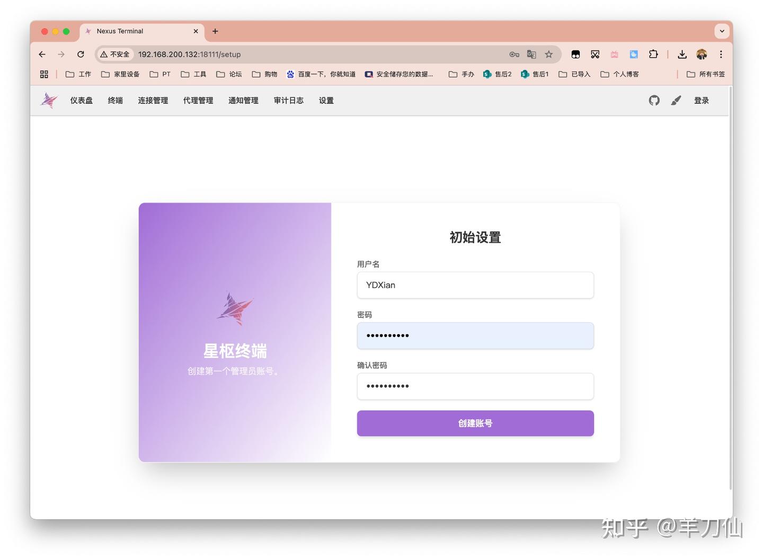Click the theme brush icon in navbar
The height and width of the screenshot is (559, 763).
(x=676, y=100)
